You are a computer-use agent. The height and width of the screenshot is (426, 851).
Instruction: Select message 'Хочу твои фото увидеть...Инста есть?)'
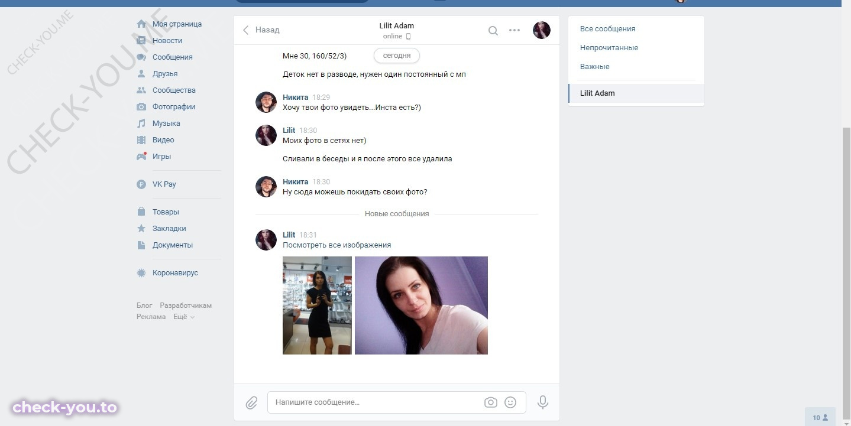(x=351, y=108)
